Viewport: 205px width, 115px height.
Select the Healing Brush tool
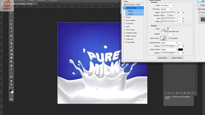(x=11, y=36)
